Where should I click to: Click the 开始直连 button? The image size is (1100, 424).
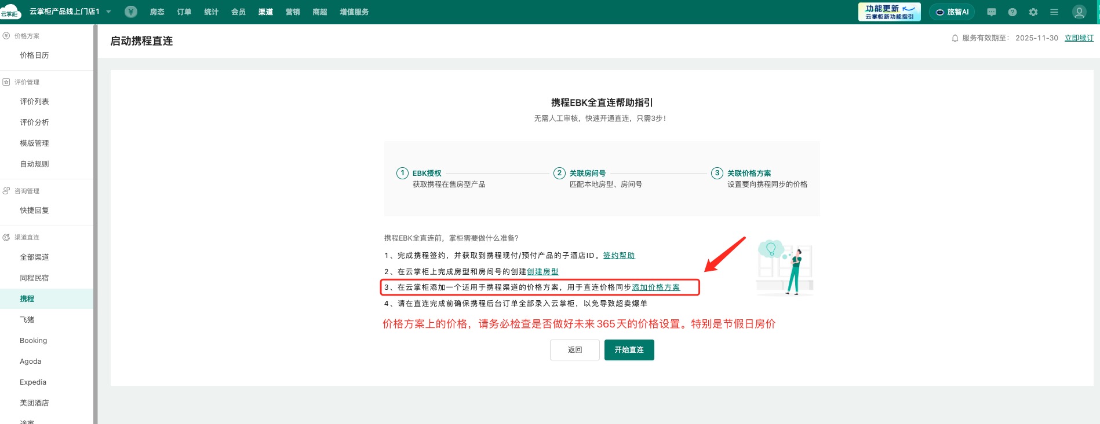click(629, 350)
